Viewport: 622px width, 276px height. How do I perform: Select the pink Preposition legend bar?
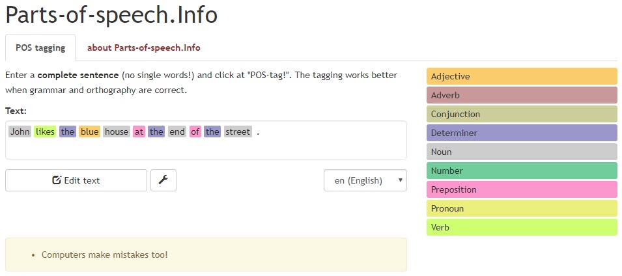pos(521,189)
